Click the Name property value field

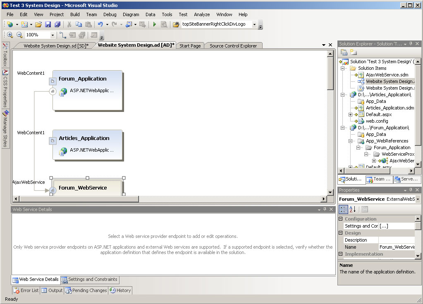pyautogui.click(x=397, y=247)
